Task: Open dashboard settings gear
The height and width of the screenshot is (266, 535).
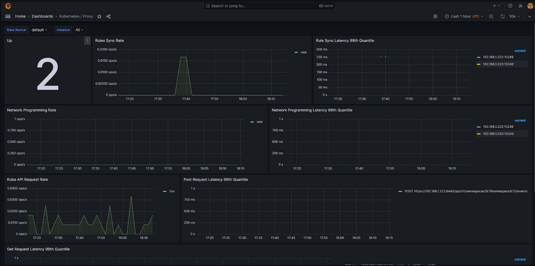Action: [x=435, y=16]
